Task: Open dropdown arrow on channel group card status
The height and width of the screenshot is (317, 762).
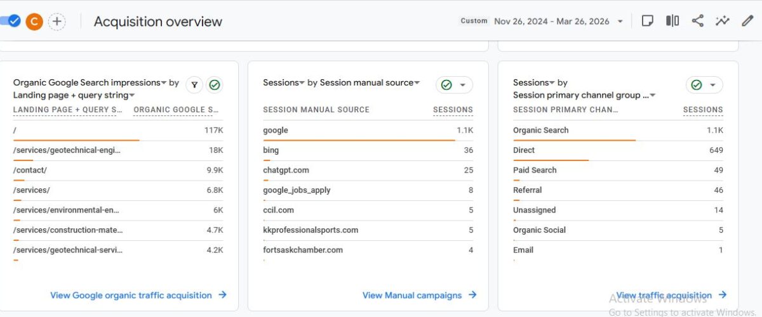Action: [x=712, y=85]
